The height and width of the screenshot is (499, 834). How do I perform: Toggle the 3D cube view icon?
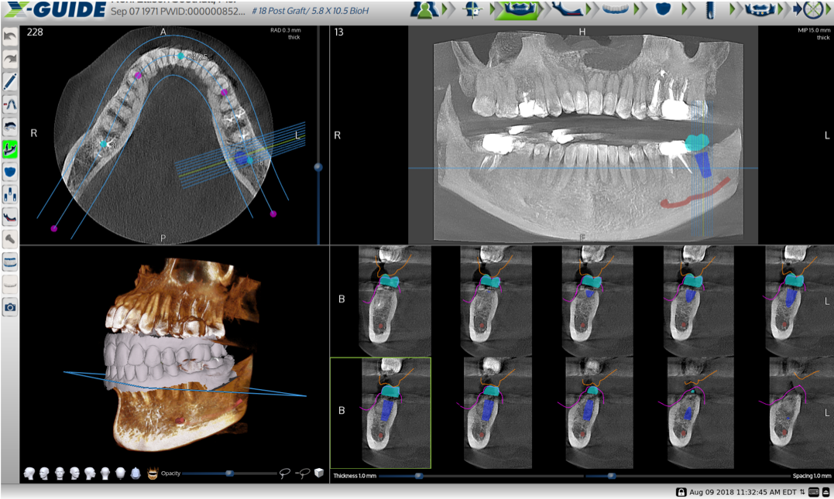click(319, 473)
